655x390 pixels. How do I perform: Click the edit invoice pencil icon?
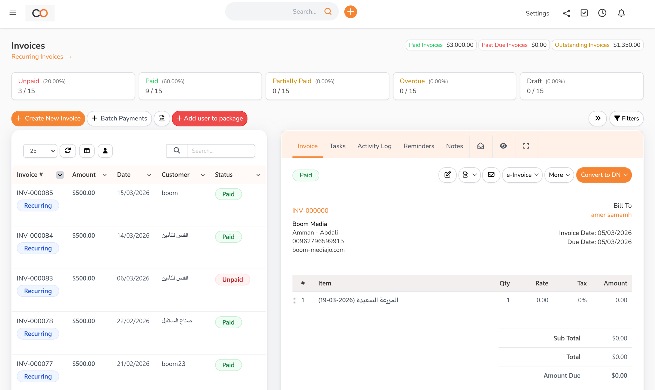pyautogui.click(x=447, y=175)
